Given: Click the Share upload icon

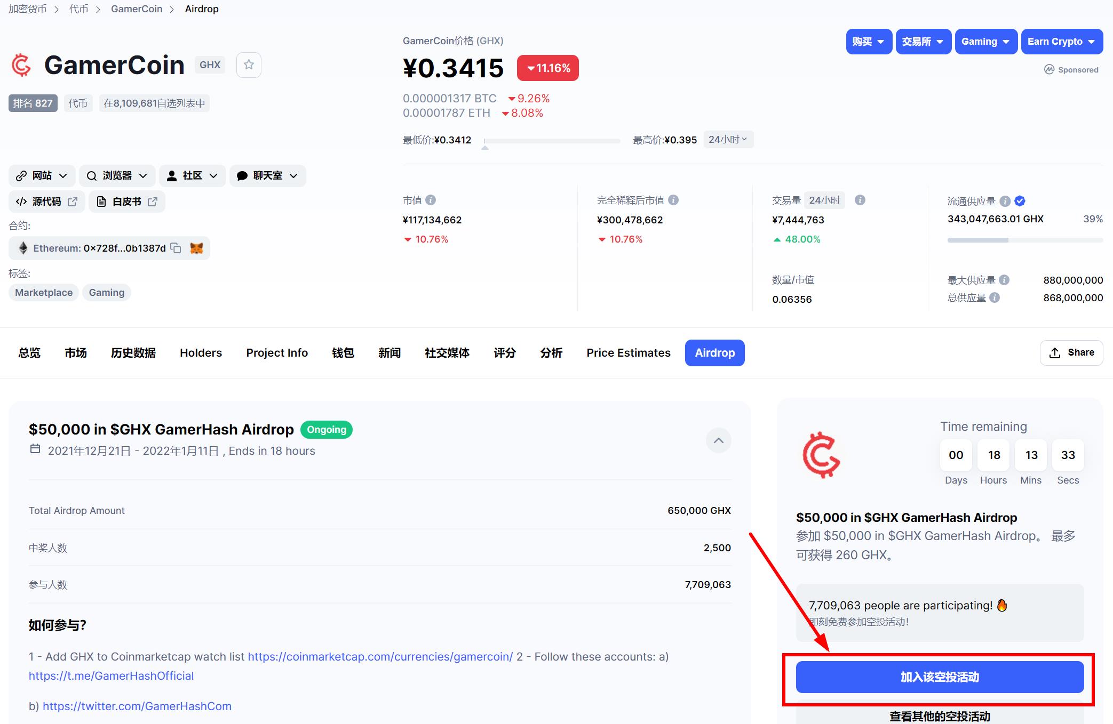Looking at the screenshot, I should coord(1055,352).
